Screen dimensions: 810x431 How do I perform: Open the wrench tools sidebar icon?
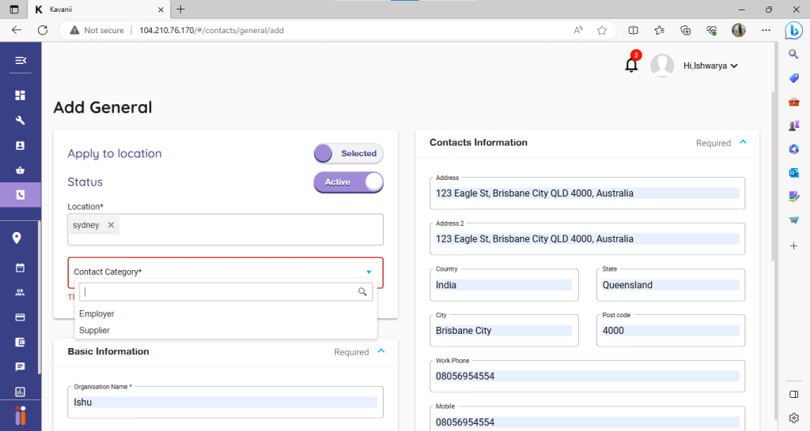(x=21, y=121)
